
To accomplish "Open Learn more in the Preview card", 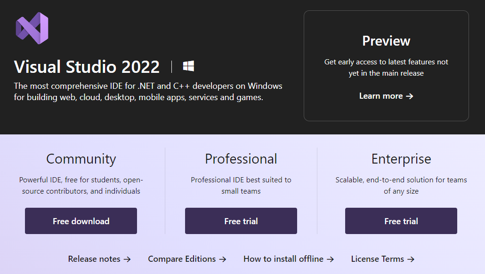I will (381, 96).
